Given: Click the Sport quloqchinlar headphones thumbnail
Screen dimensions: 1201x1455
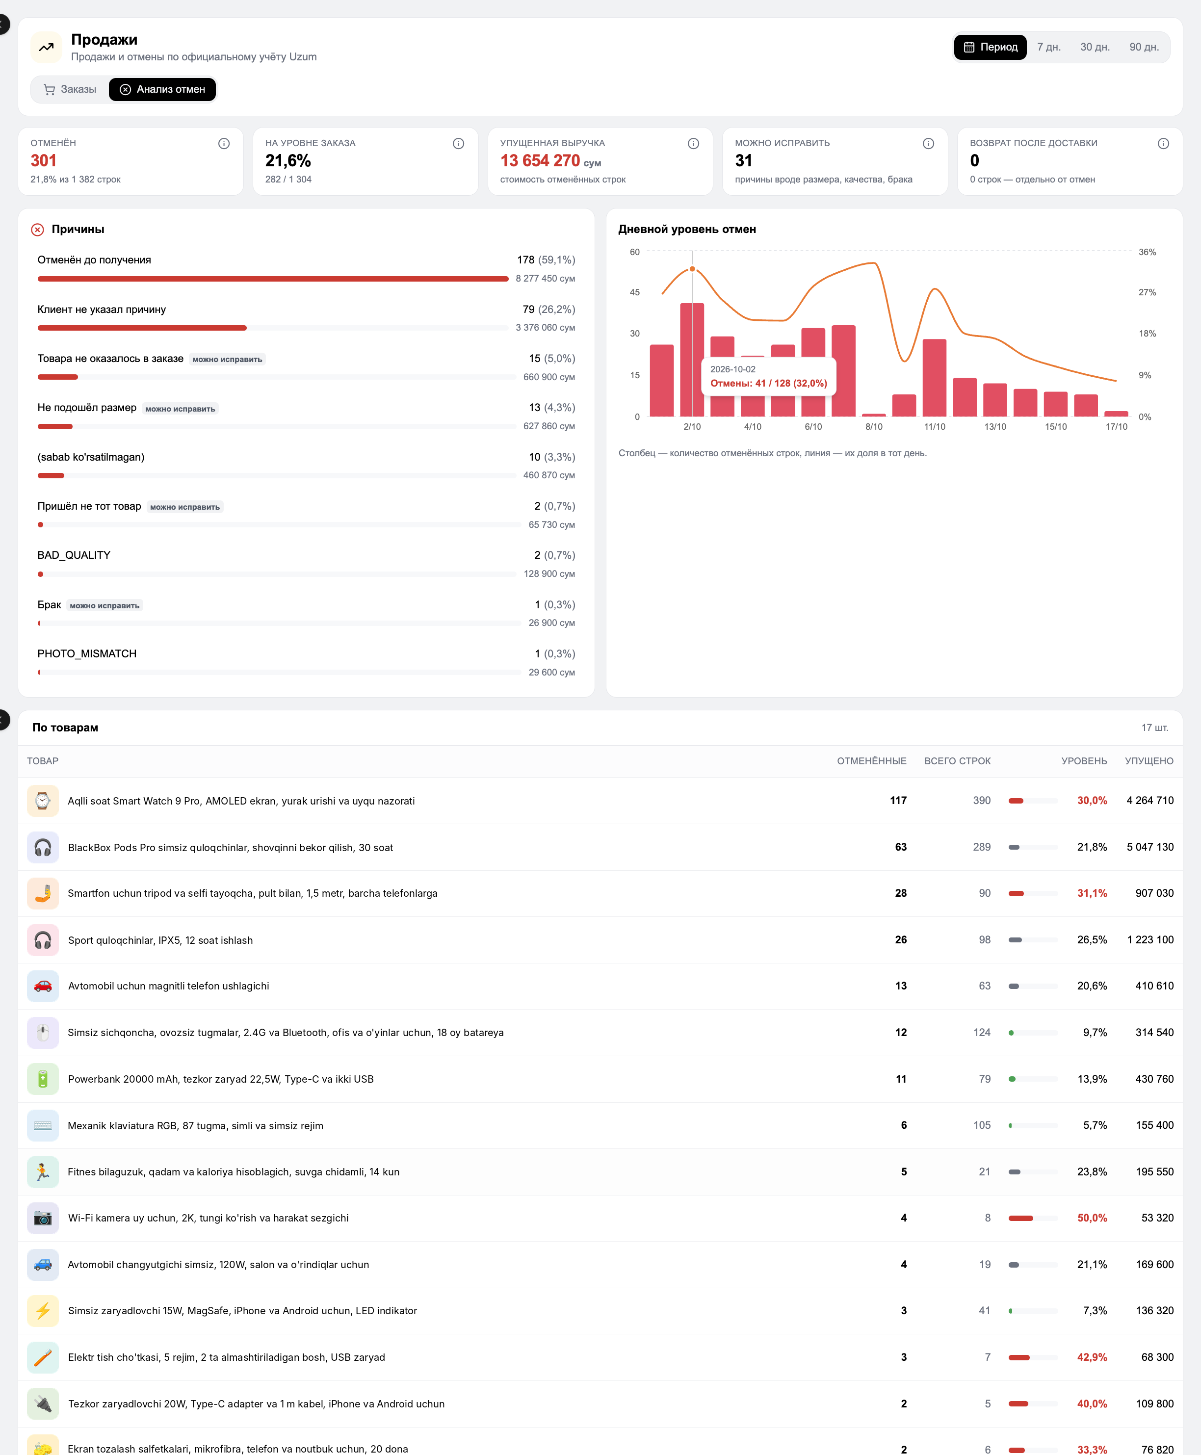Looking at the screenshot, I should pyautogui.click(x=43, y=939).
